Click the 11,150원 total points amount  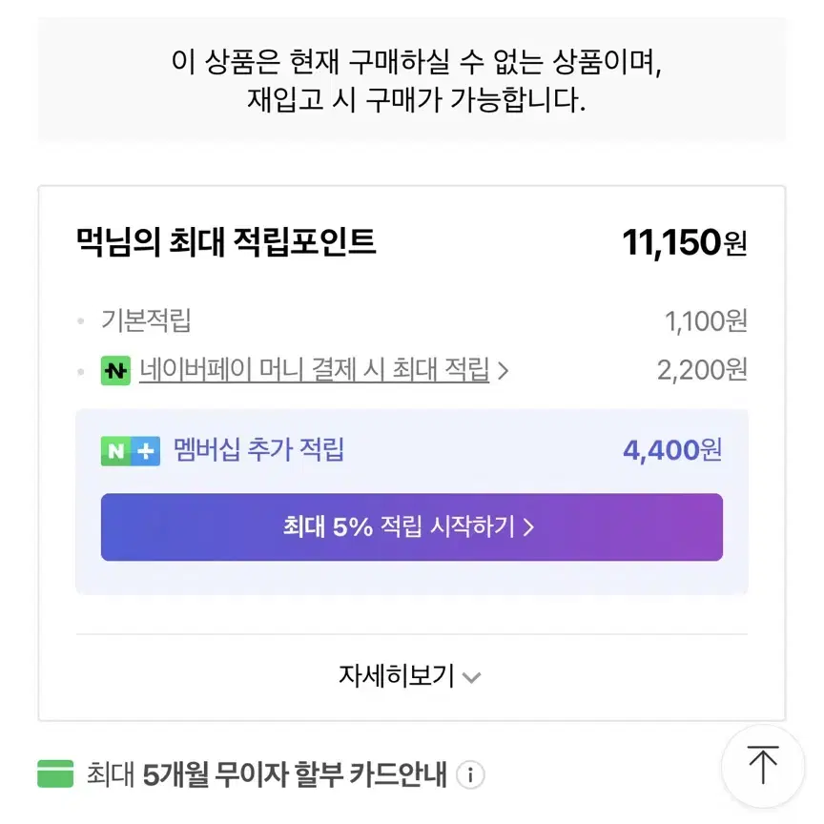click(x=684, y=243)
